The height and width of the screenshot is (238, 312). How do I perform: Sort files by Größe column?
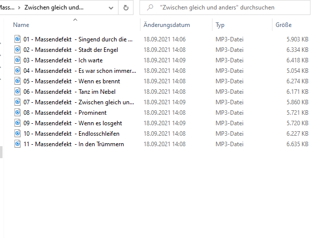(283, 25)
